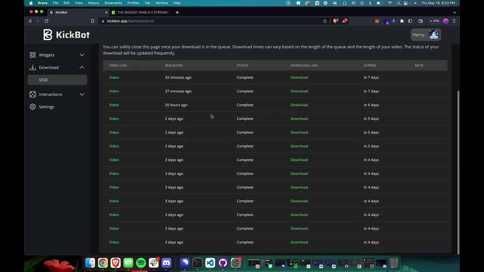Expand the Interactions sidebar section chevron

click(x=82, y=94)
